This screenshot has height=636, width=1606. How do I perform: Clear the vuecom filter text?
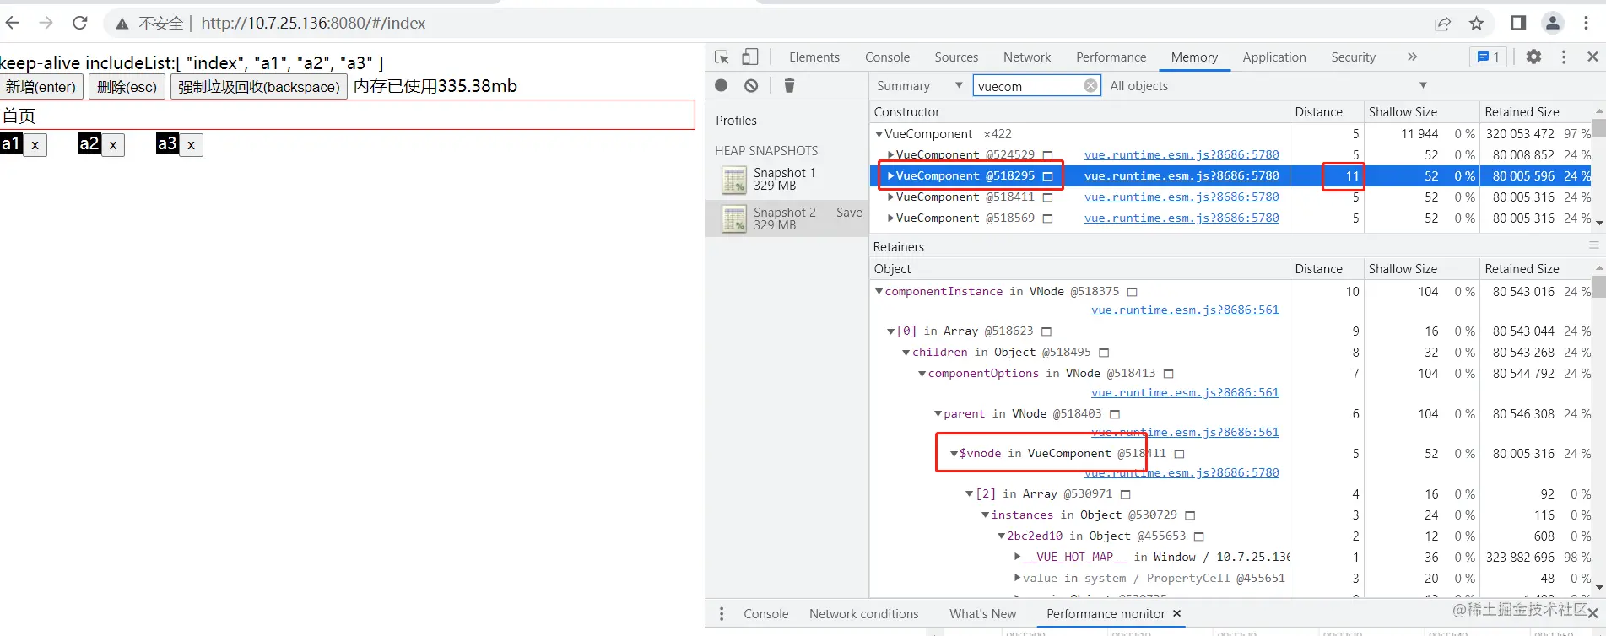(x=1090, y=86)
